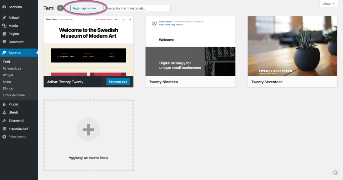Image resolution: width=343 pixels, height=180 pixels.
Task: Open the Widget submenu entry
Action: pos(8,75)
